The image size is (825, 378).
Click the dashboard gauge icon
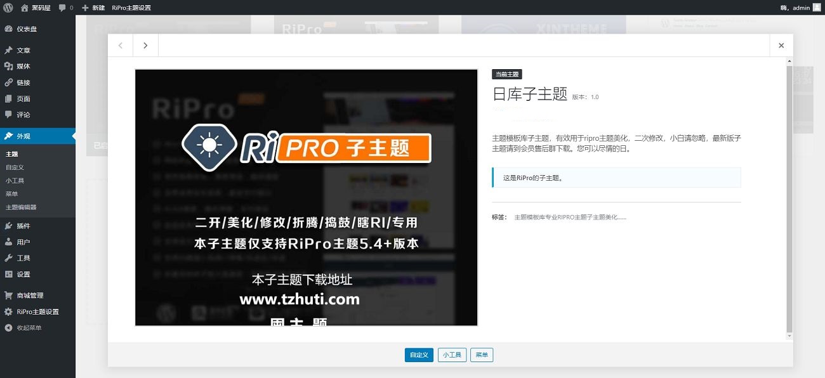click(x=9, y=29)
